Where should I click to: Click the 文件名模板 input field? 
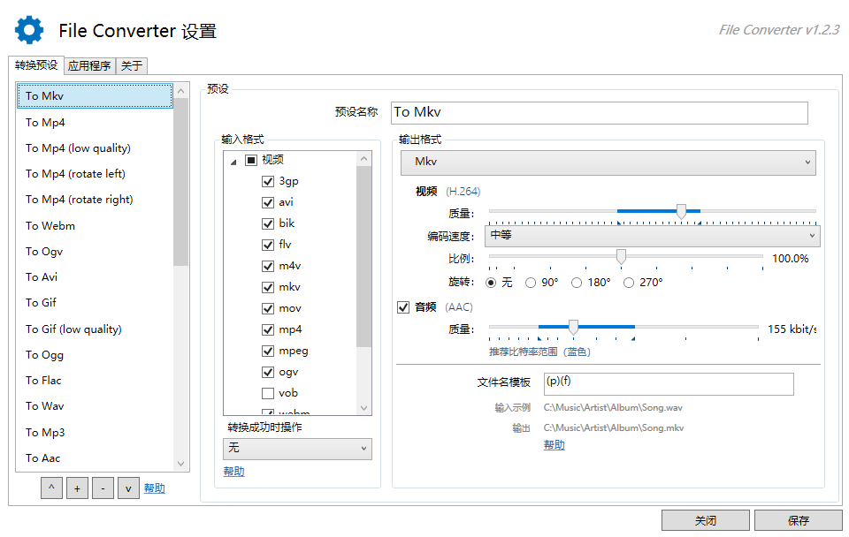click(669, 383)
